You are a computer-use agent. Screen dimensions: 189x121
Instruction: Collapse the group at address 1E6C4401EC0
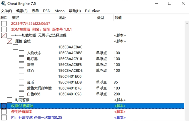(x=16, y=76)
